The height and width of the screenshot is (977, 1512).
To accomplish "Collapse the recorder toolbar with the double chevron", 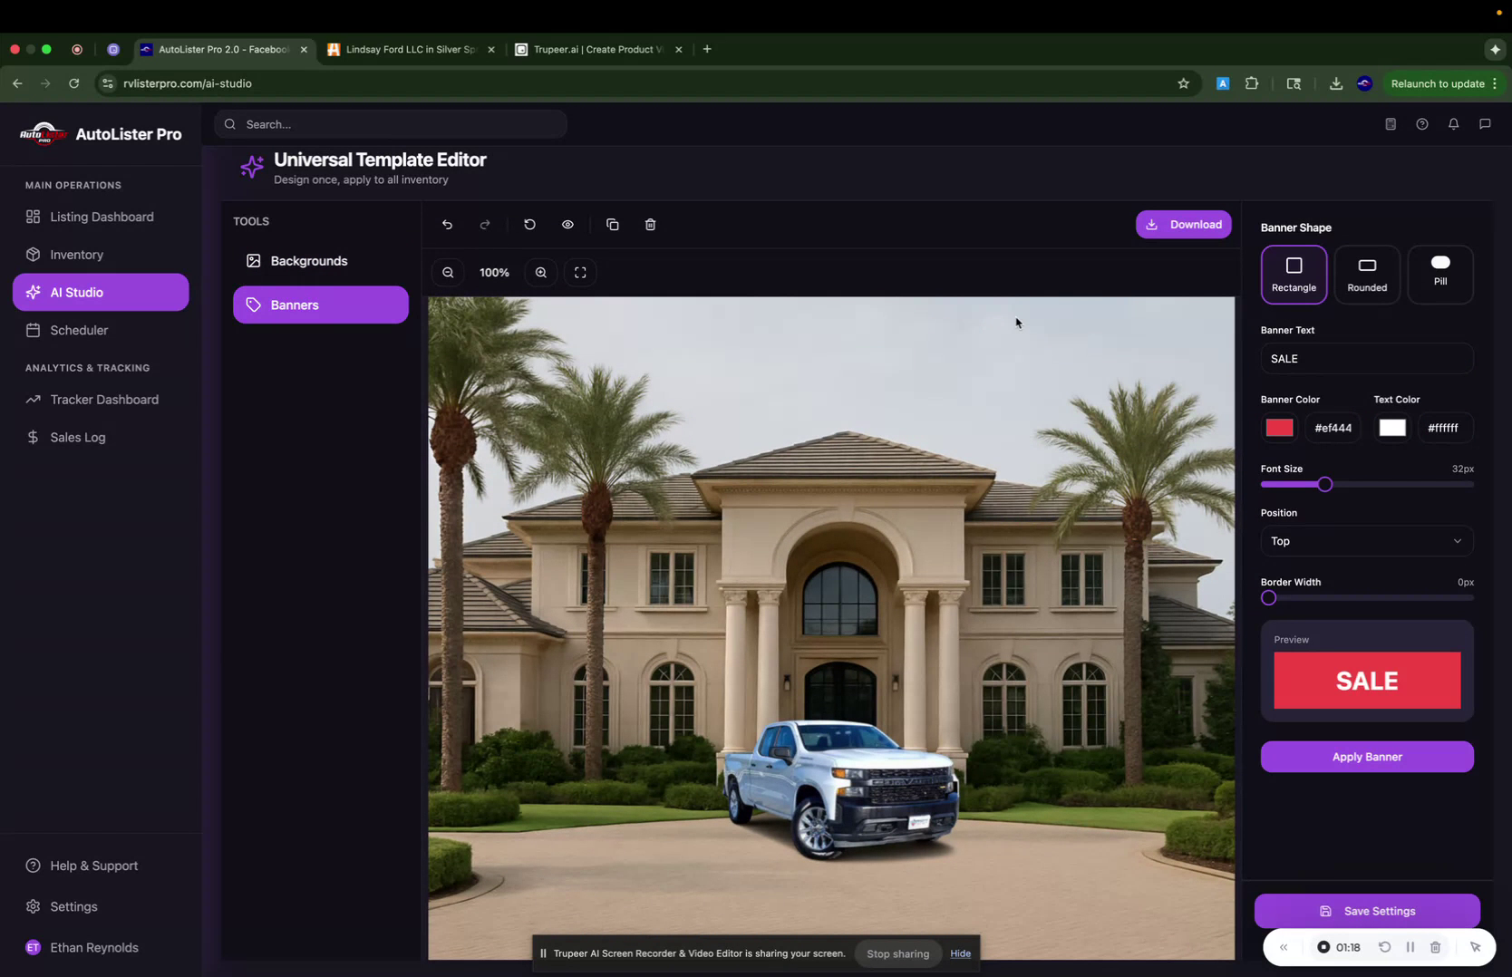I will pyautogui.click(x=1283, y=946).
